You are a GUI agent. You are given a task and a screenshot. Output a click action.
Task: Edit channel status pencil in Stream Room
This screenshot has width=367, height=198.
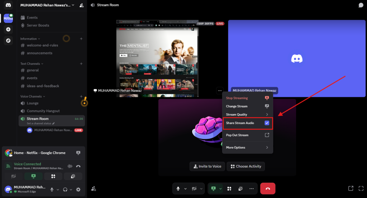(53, 124)
